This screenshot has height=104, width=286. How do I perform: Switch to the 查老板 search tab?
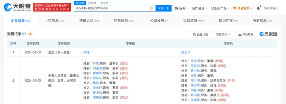click(92, 3)
